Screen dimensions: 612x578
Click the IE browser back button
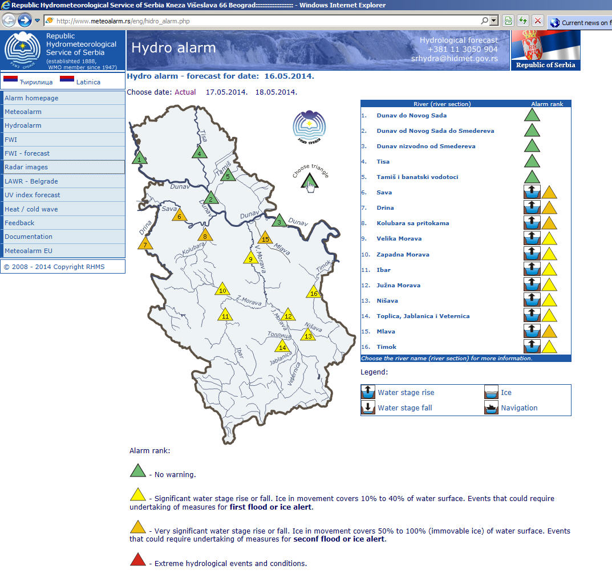9,21
